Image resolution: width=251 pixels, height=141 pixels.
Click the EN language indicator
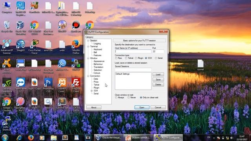tap(209, 137)
